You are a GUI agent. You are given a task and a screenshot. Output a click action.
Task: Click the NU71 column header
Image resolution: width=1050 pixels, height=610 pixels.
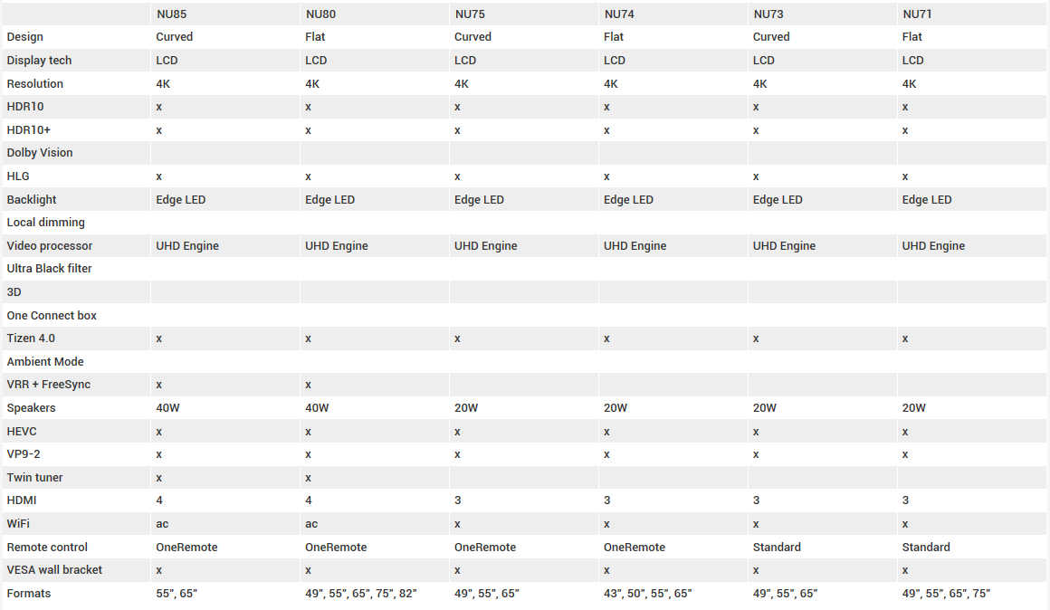tap(918, 14)
